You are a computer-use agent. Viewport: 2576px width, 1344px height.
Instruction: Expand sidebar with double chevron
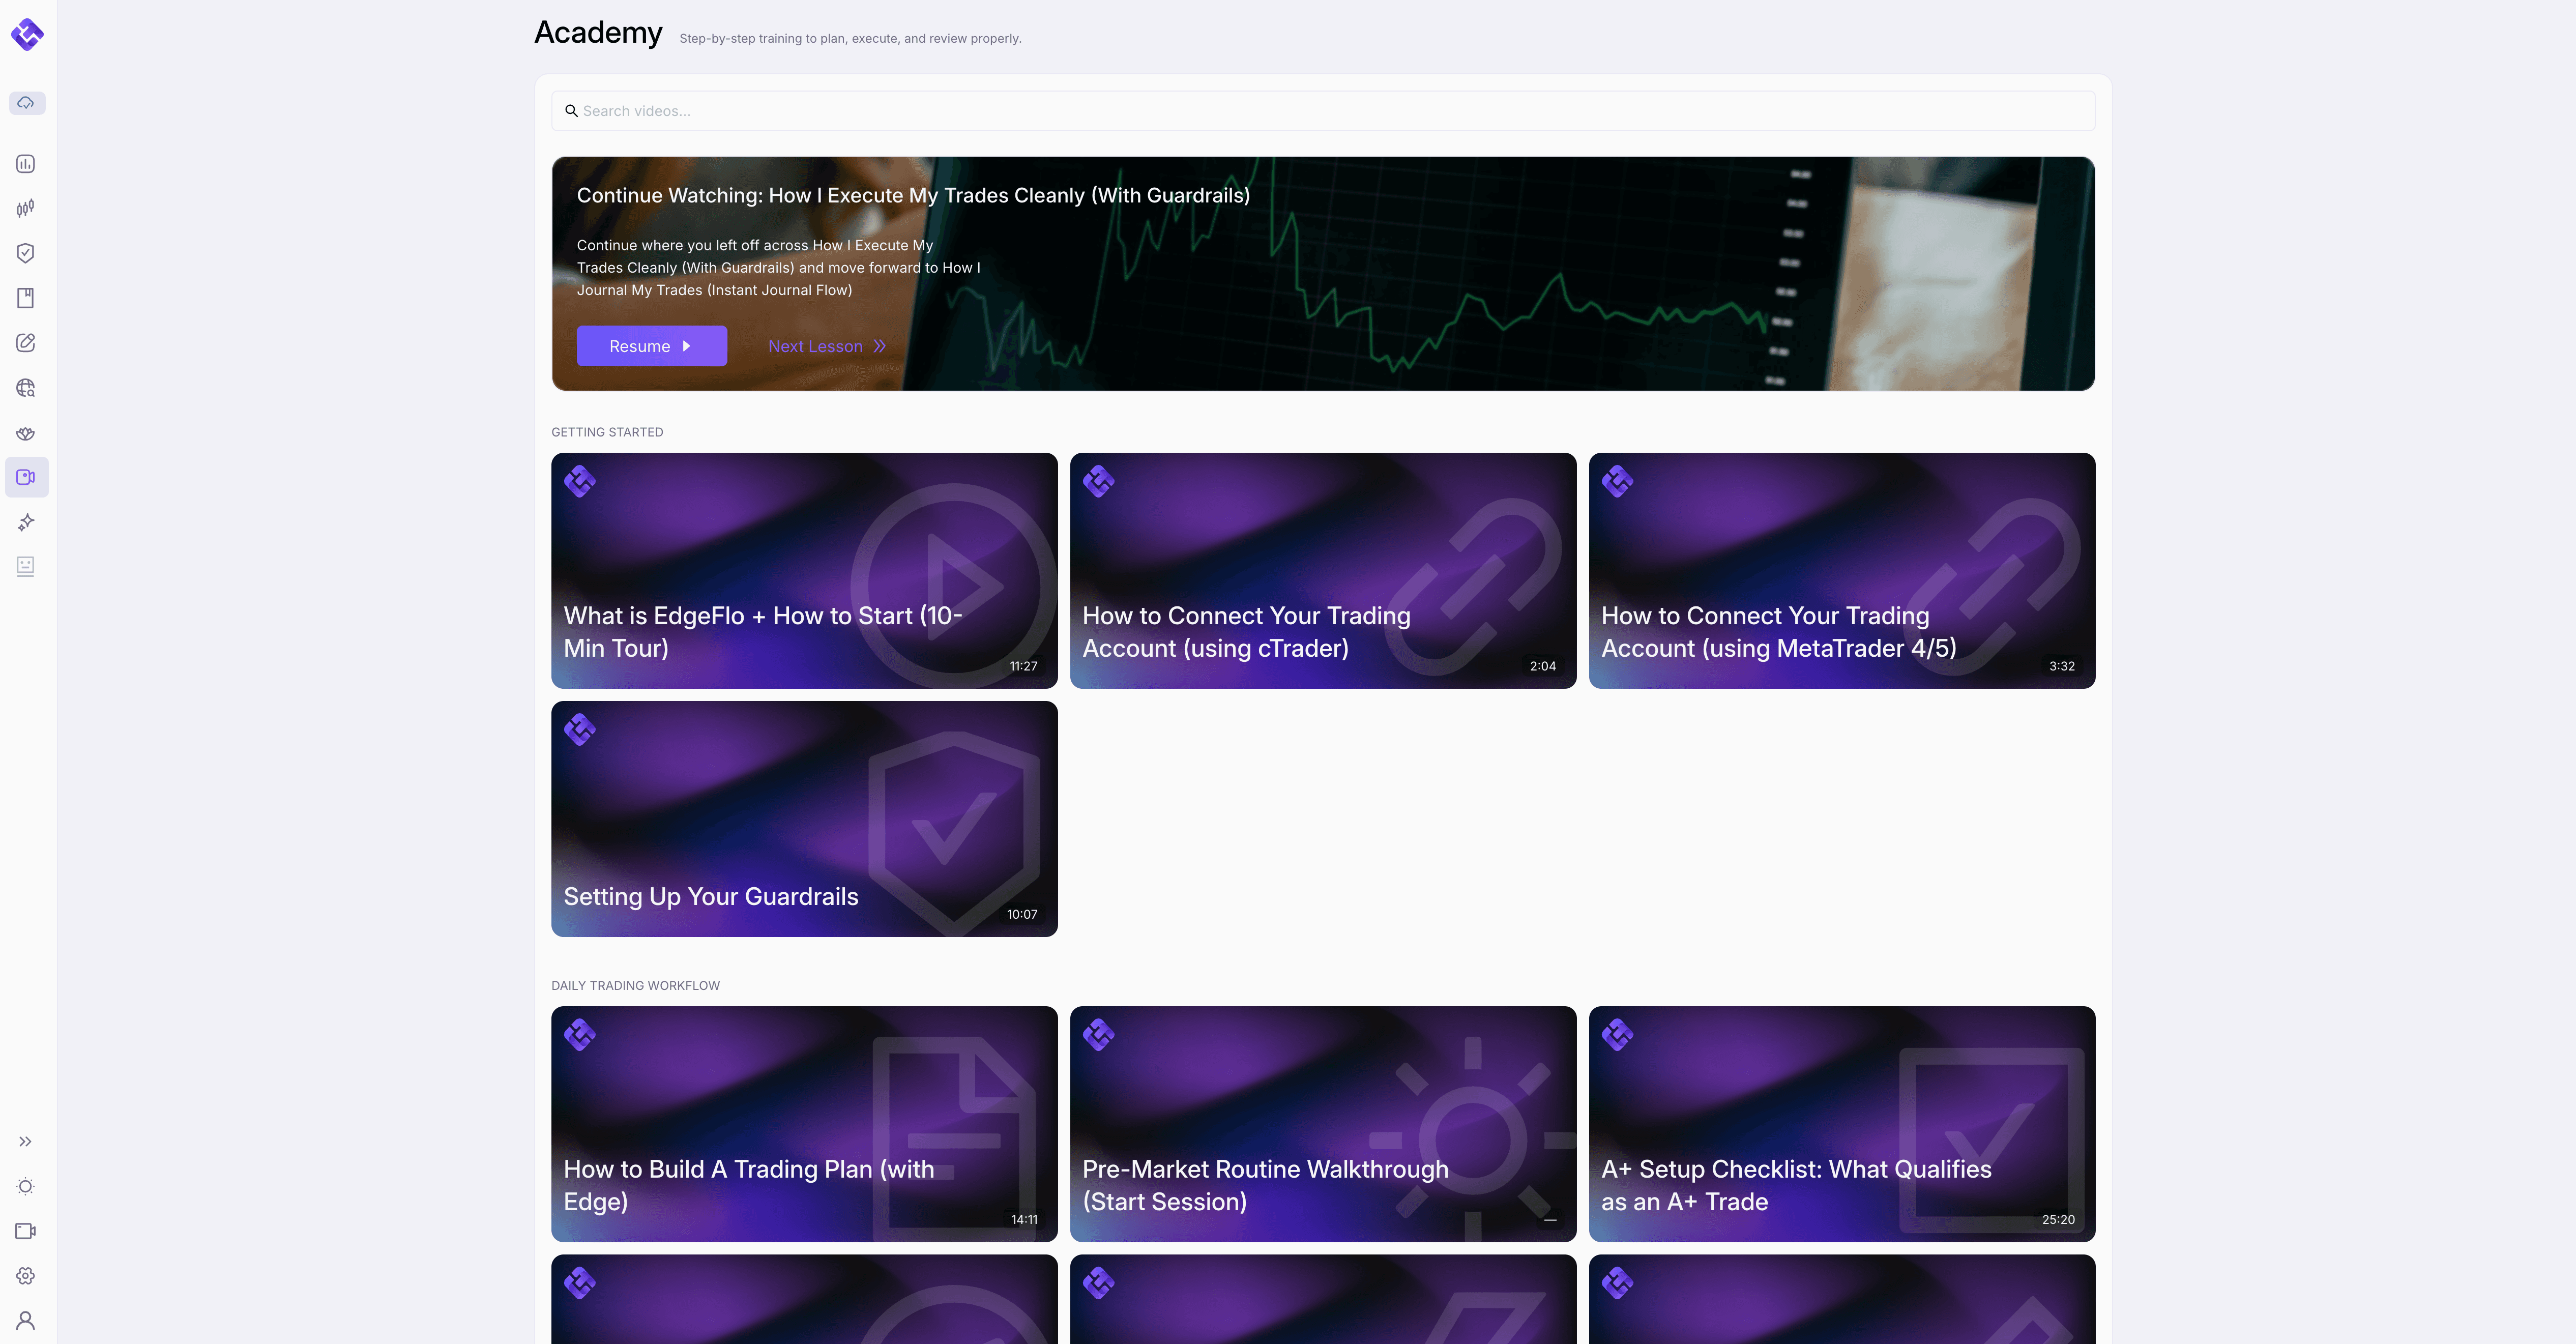(x=26, y=1142)
